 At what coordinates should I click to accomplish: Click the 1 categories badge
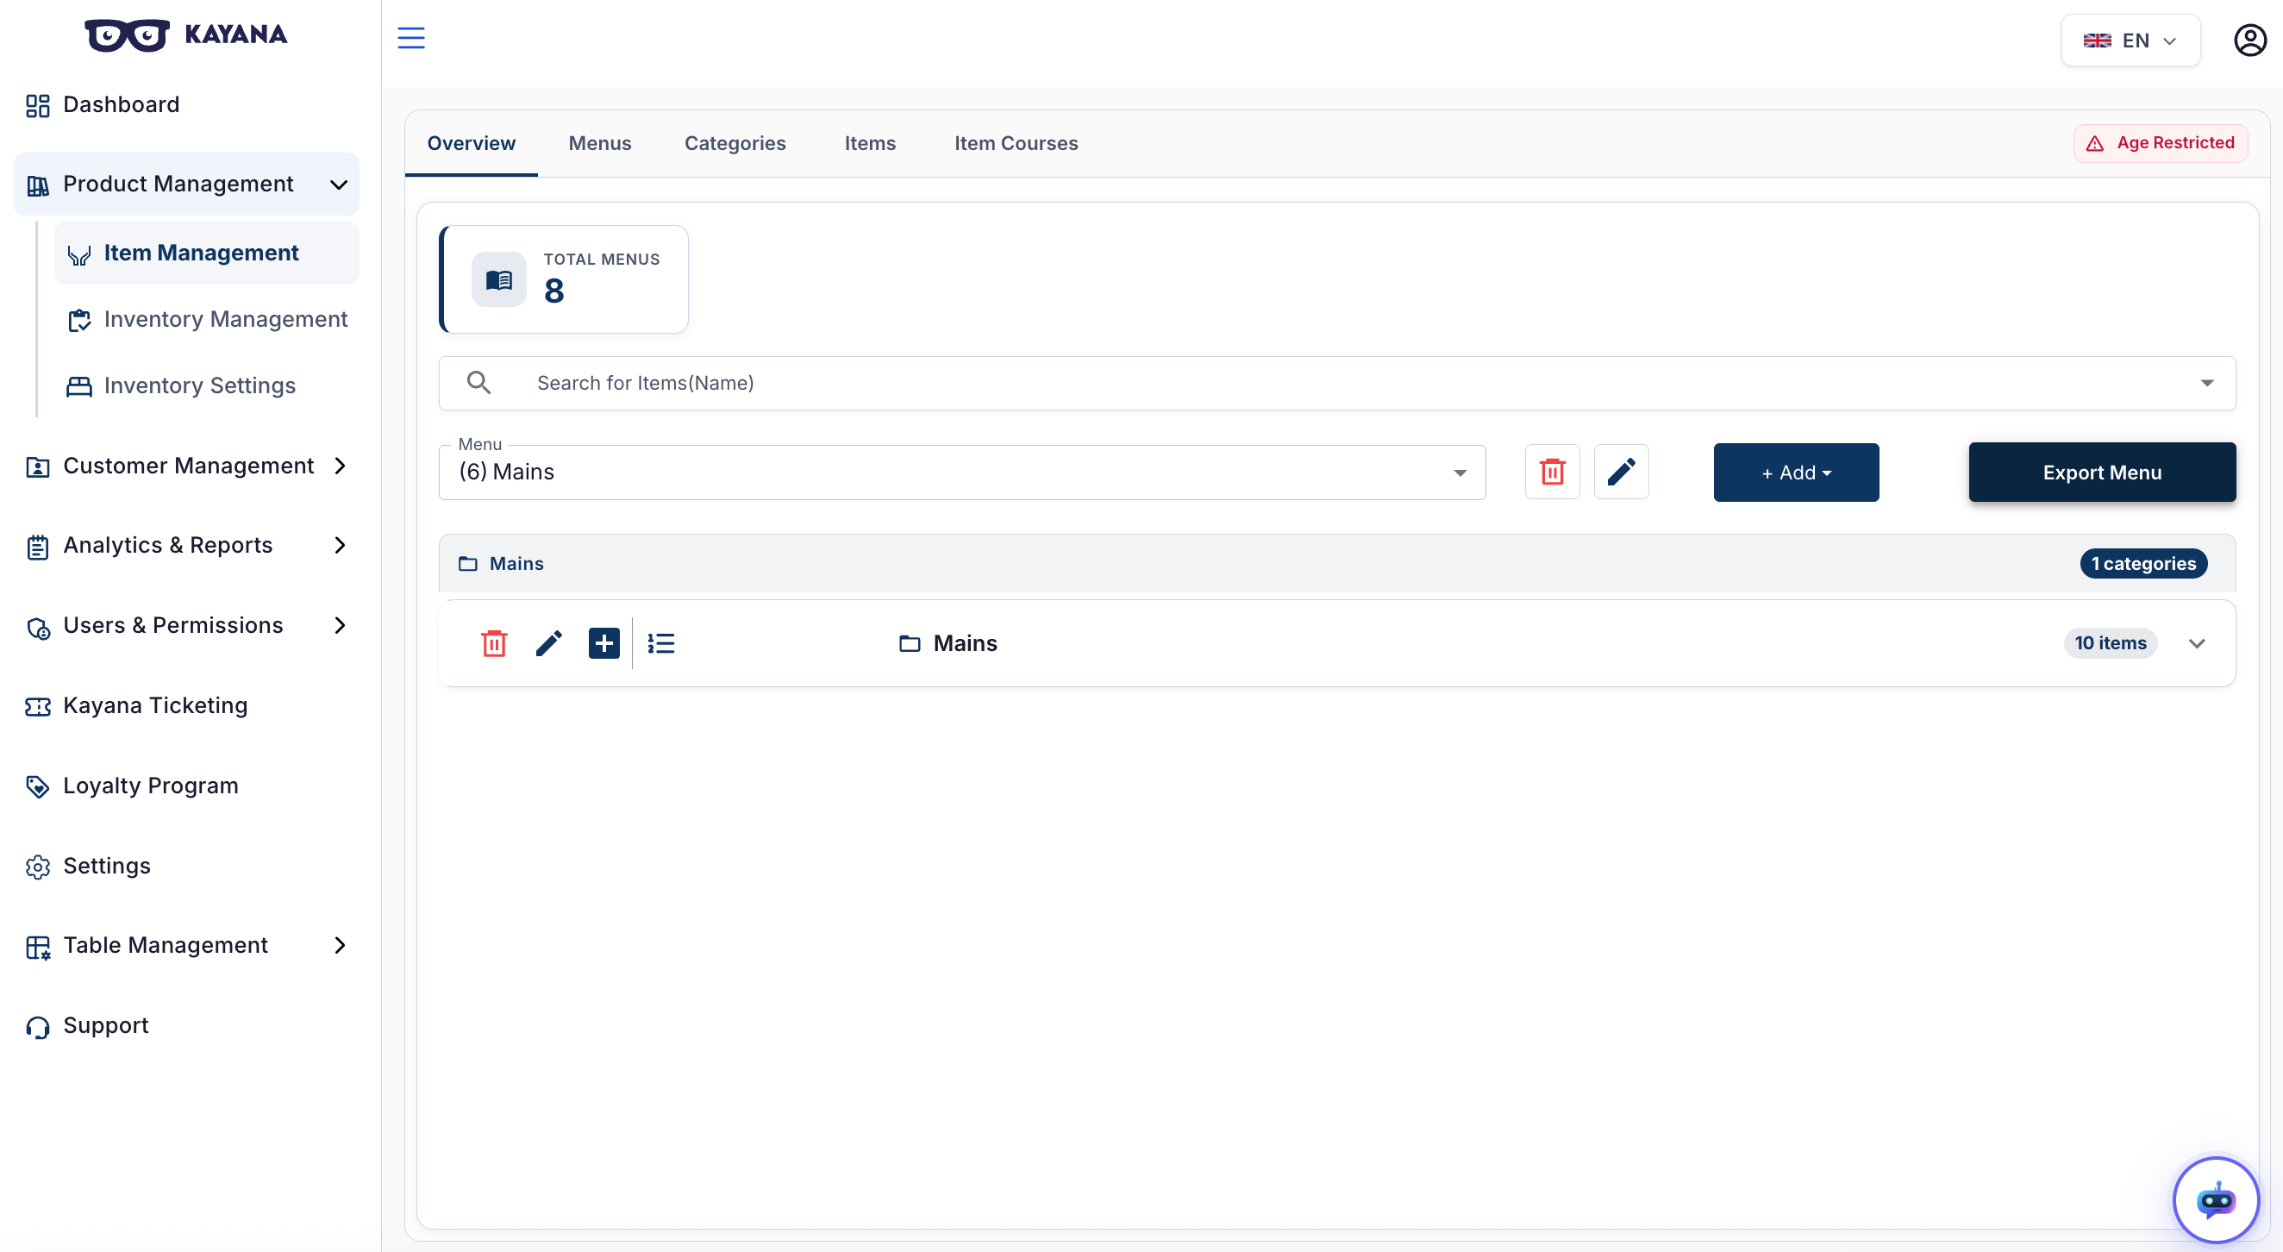pos(2142,564)
